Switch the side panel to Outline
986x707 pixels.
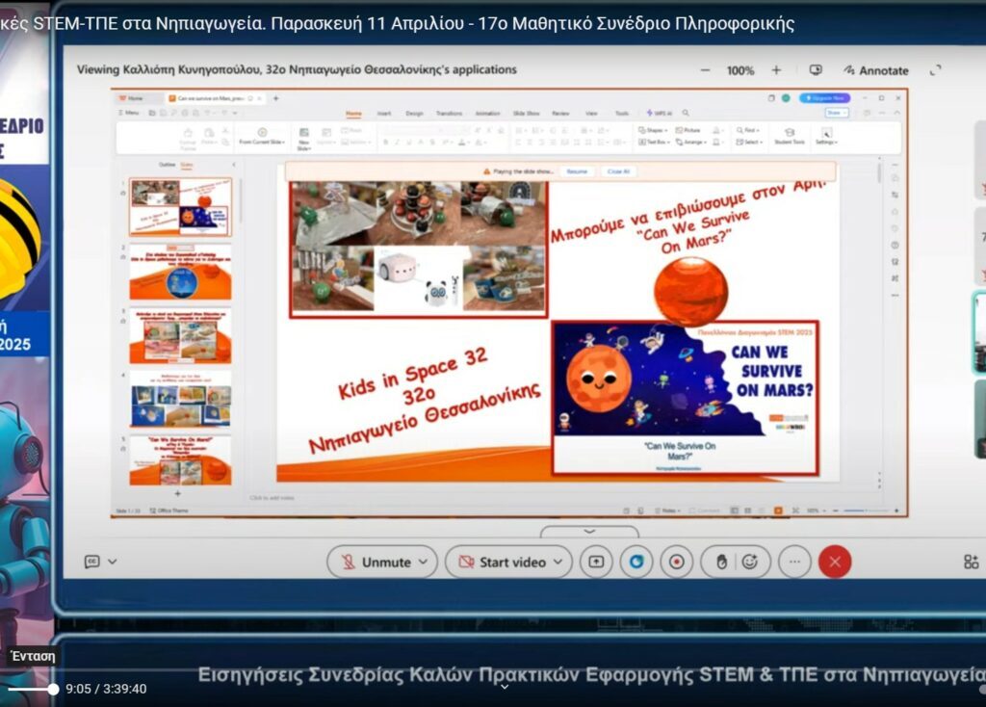pos(167,165)
